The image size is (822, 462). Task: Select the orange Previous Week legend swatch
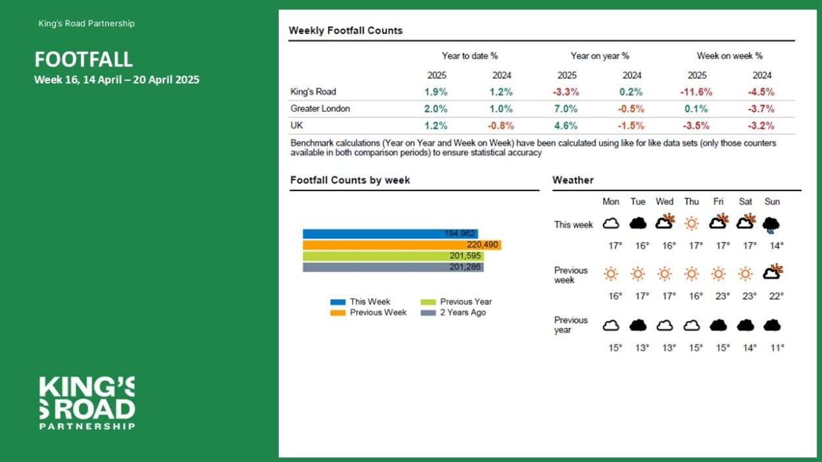tap(337, 313)
